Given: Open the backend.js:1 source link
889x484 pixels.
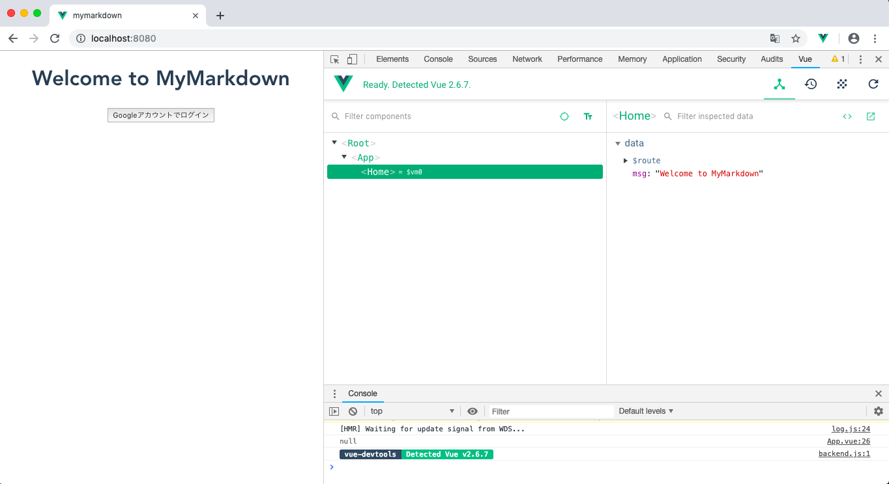Looking at the screenshot, I should pos(844,454).
